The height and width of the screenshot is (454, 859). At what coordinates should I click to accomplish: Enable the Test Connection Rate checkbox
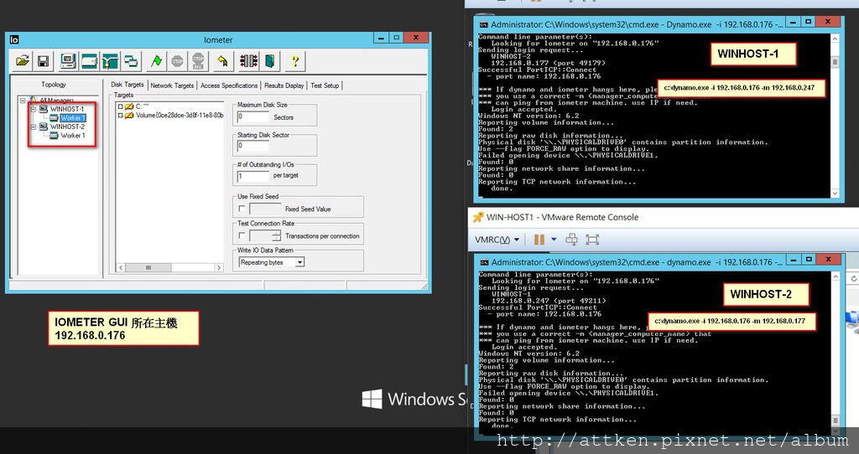point(242,235)
